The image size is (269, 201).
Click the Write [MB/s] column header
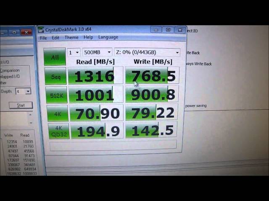pyautogui.click(x=153, y=62)
